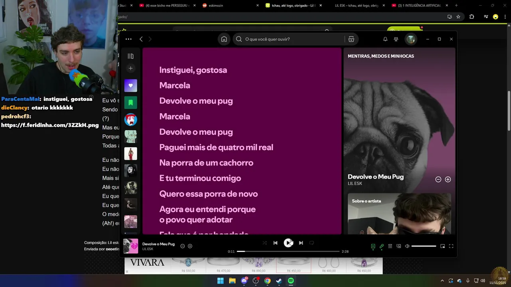Image resolution: width=511 pixels, height=287 pixels.
Task: Open artist LIL ESK in player bar
Action: (148, 249)
